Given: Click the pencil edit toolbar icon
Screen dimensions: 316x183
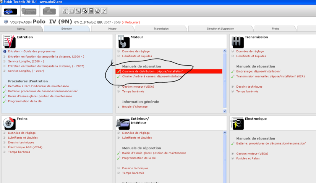Looking at the screenshot, I should click(x=78, y=11).
